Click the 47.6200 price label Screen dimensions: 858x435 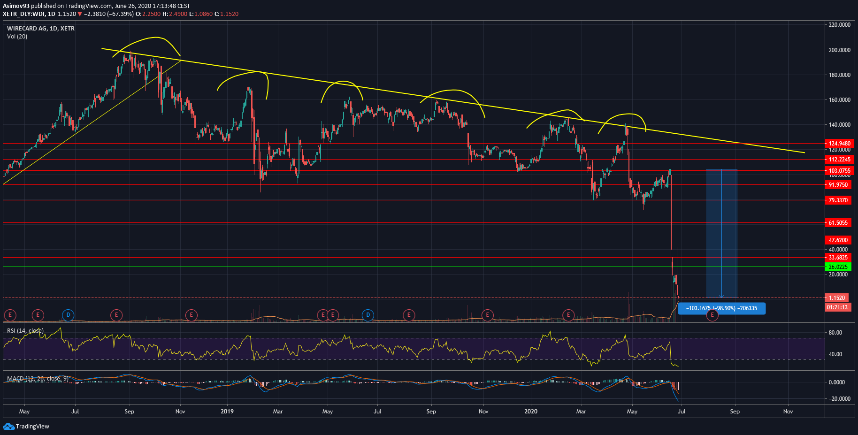click(x=838, y=240)
